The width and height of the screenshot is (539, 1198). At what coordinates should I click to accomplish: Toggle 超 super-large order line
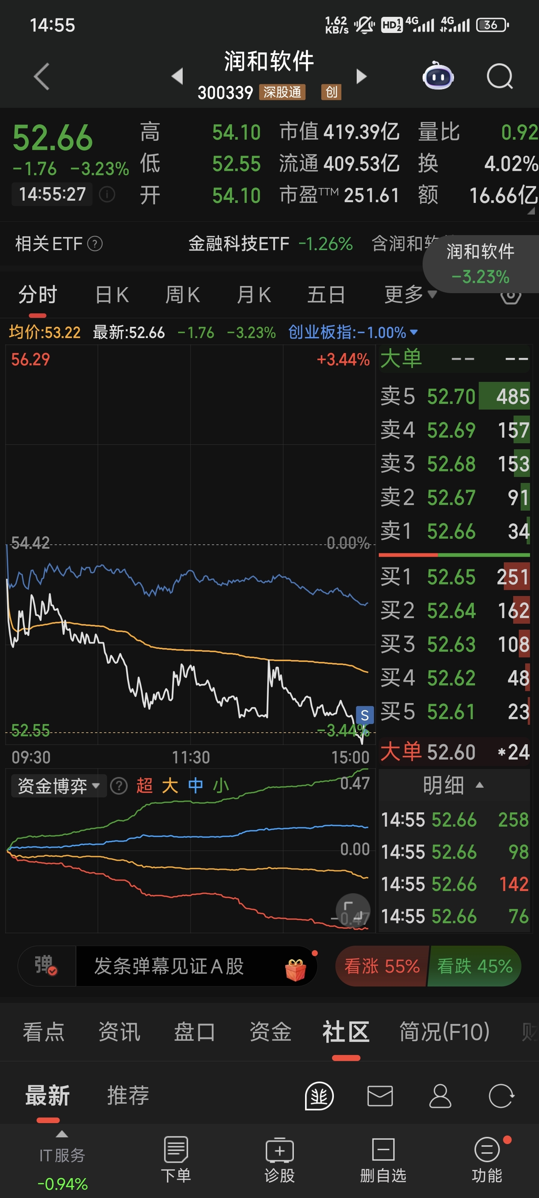point(144,785)
